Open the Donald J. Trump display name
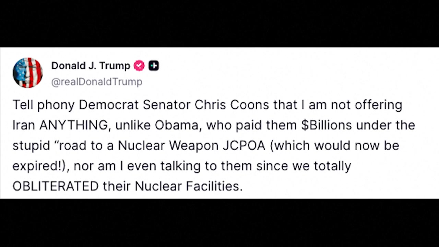 tap(91, 66)
